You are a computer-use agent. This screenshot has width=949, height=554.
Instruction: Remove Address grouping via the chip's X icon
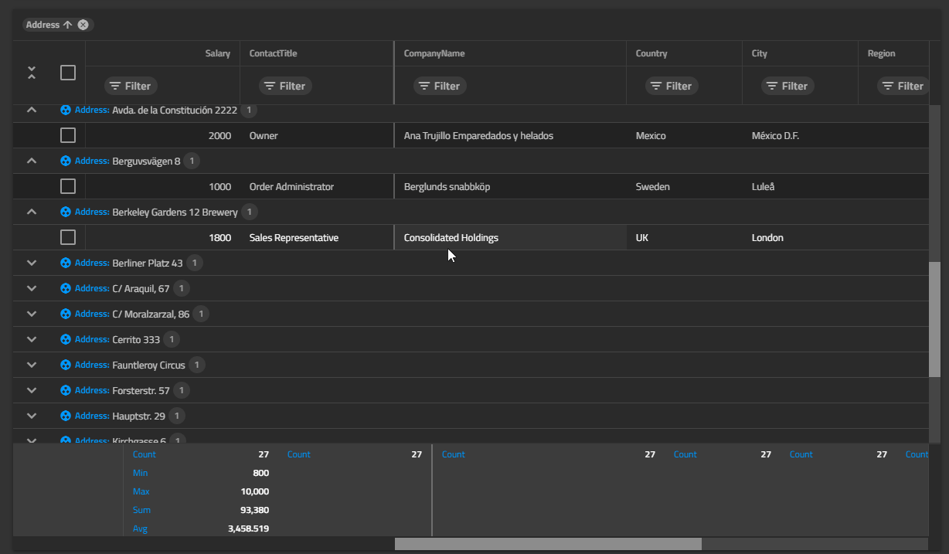click(x=83, y=24)
